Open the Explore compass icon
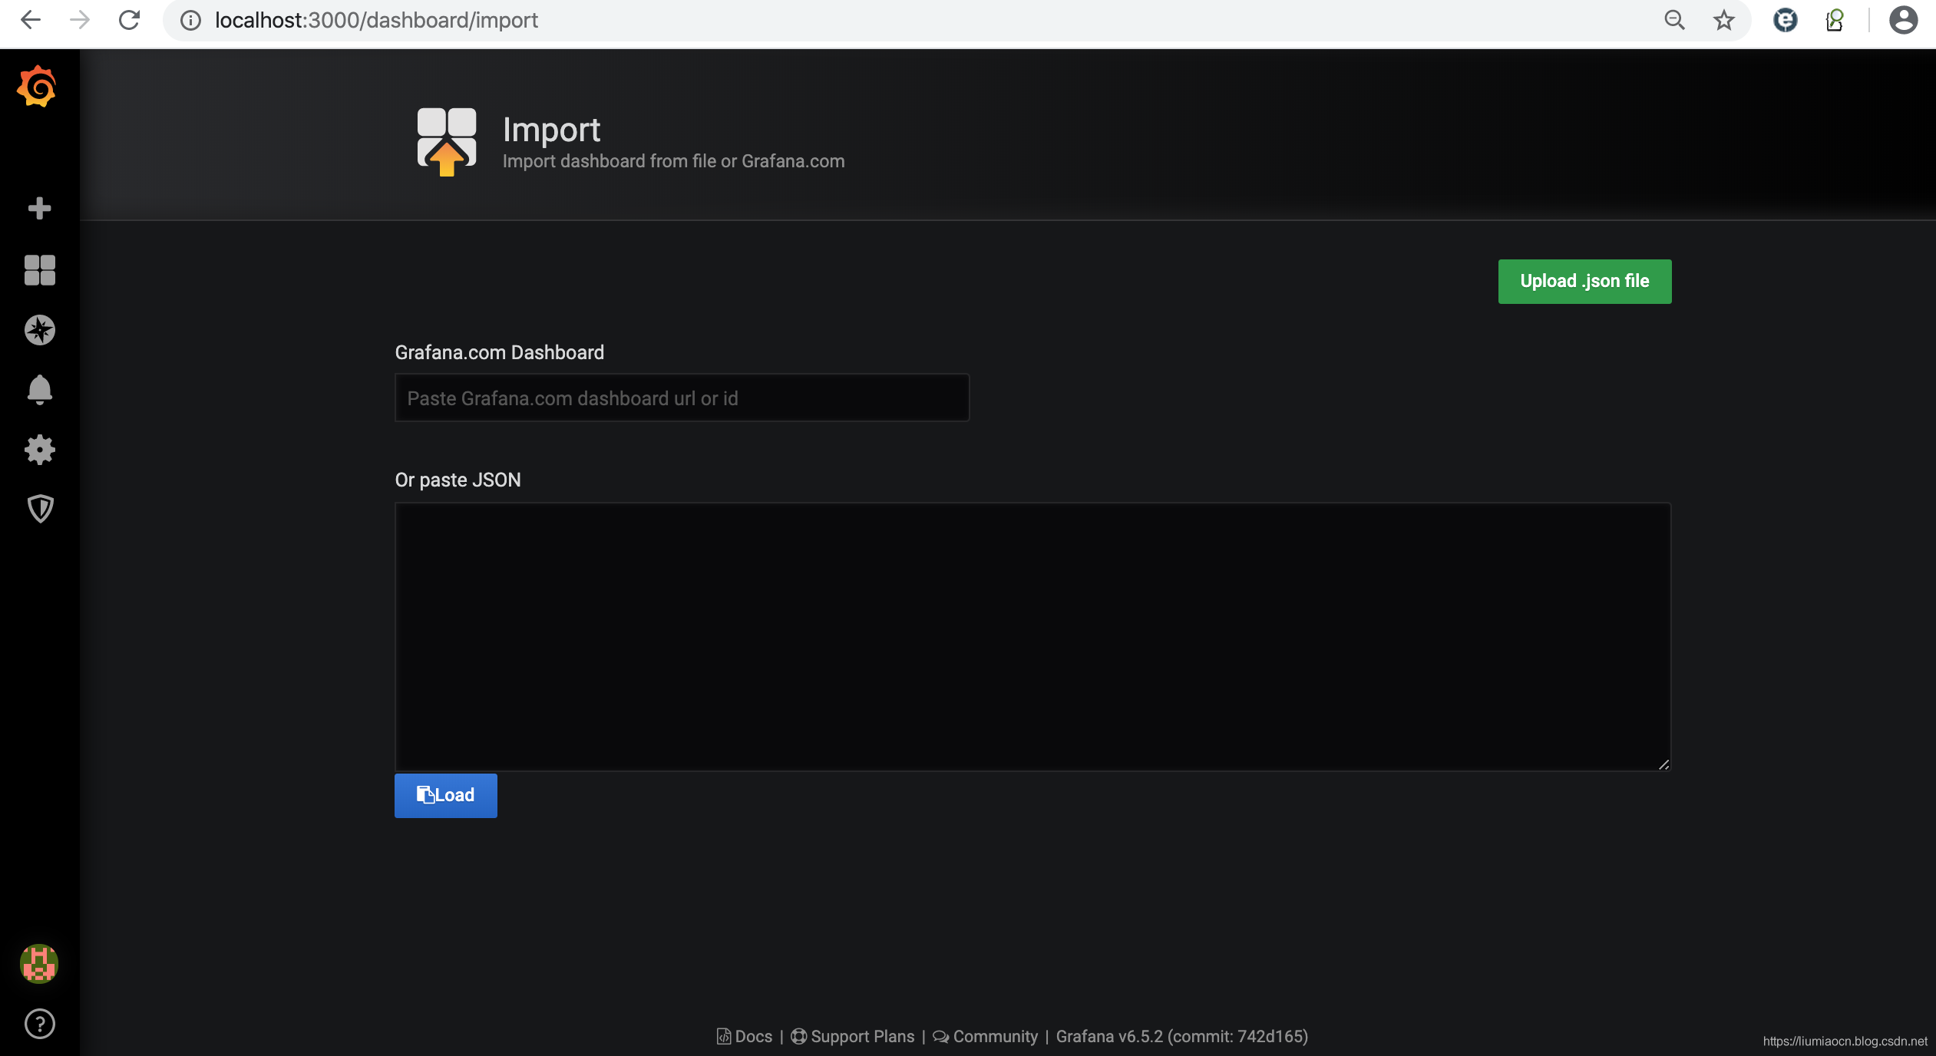 click(x=39, y=330)
